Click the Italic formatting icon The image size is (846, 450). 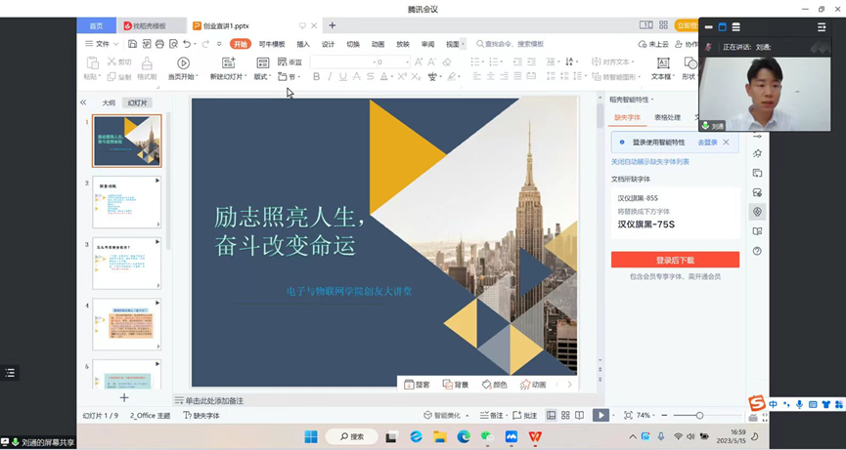(x=330, y=77)
